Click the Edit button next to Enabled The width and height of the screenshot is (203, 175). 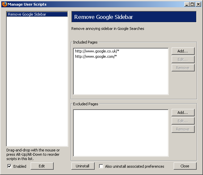(42, 166)
